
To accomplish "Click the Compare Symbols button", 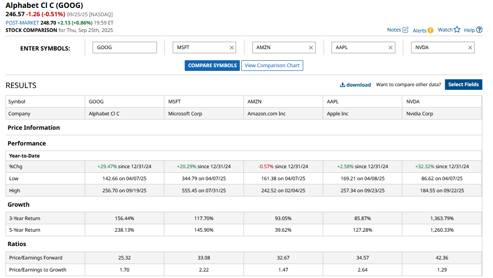I will (212, 65).
